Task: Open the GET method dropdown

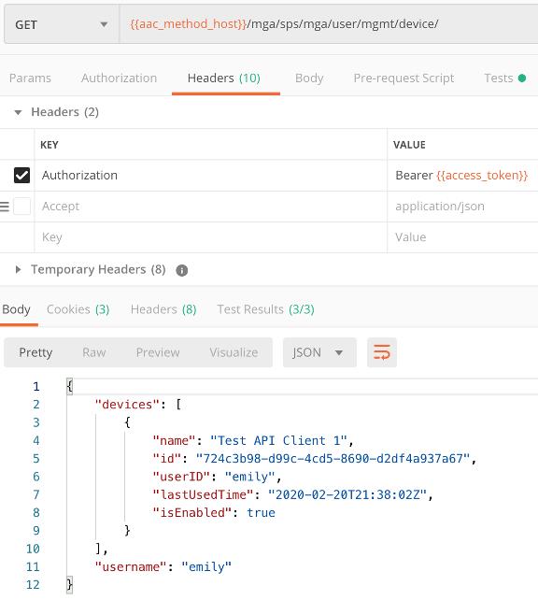Action: pyautogui.click(x=62, y=25)
